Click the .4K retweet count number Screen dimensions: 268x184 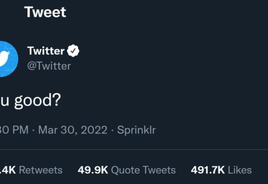pyautogui.click(x=8, y=170)
